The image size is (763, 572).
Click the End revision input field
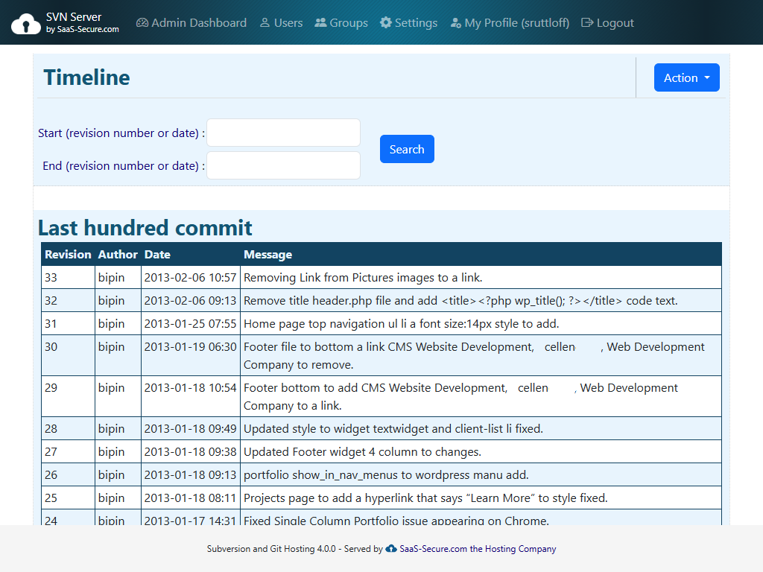283,165
